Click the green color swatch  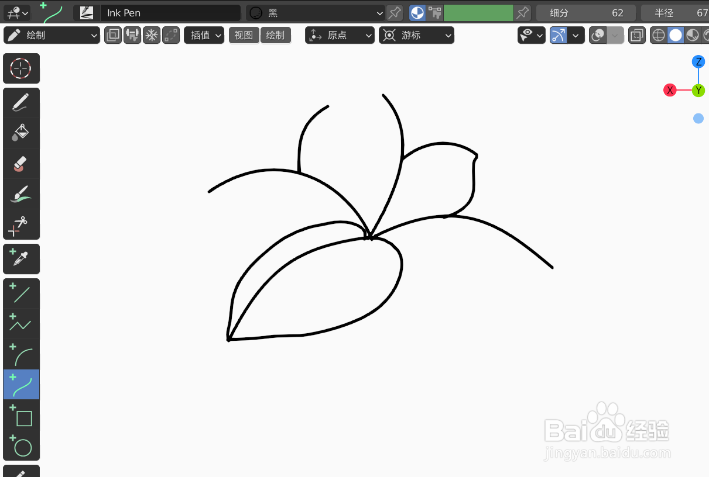click(478, 12)
